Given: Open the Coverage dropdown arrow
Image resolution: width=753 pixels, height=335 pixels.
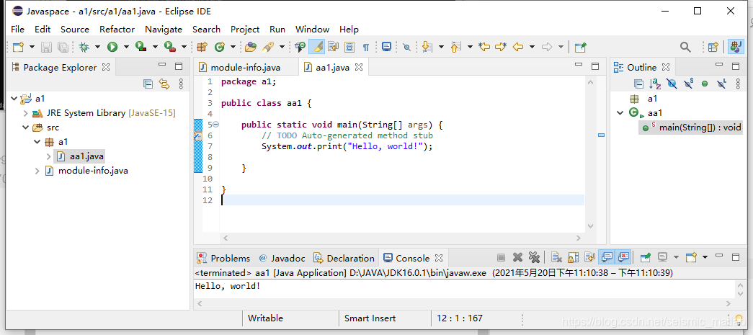Looking at the screenshot, I should coord(155,47).
